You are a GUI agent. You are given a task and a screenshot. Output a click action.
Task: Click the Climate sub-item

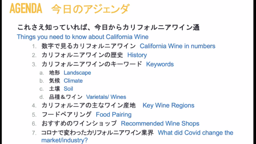point(73,81)
